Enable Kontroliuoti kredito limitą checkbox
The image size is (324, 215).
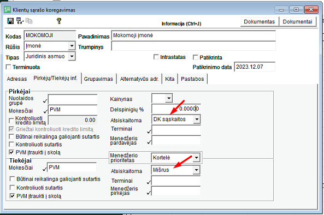(11, 120)
